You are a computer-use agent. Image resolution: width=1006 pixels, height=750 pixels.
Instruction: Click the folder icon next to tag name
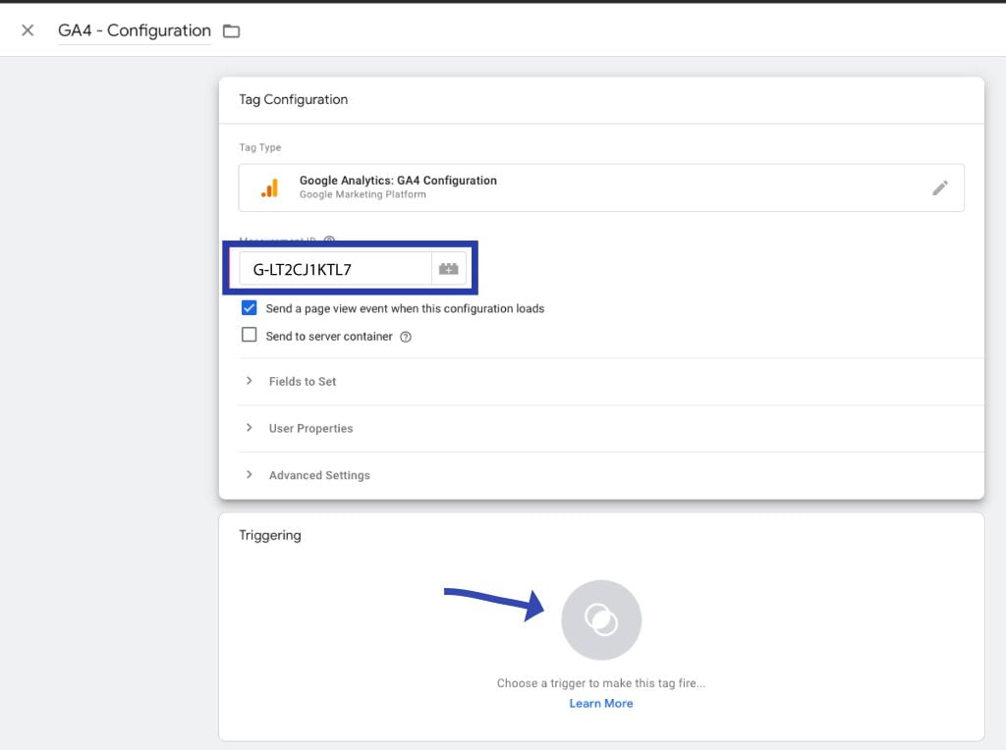pyautogui.click(x=231, y=30)
